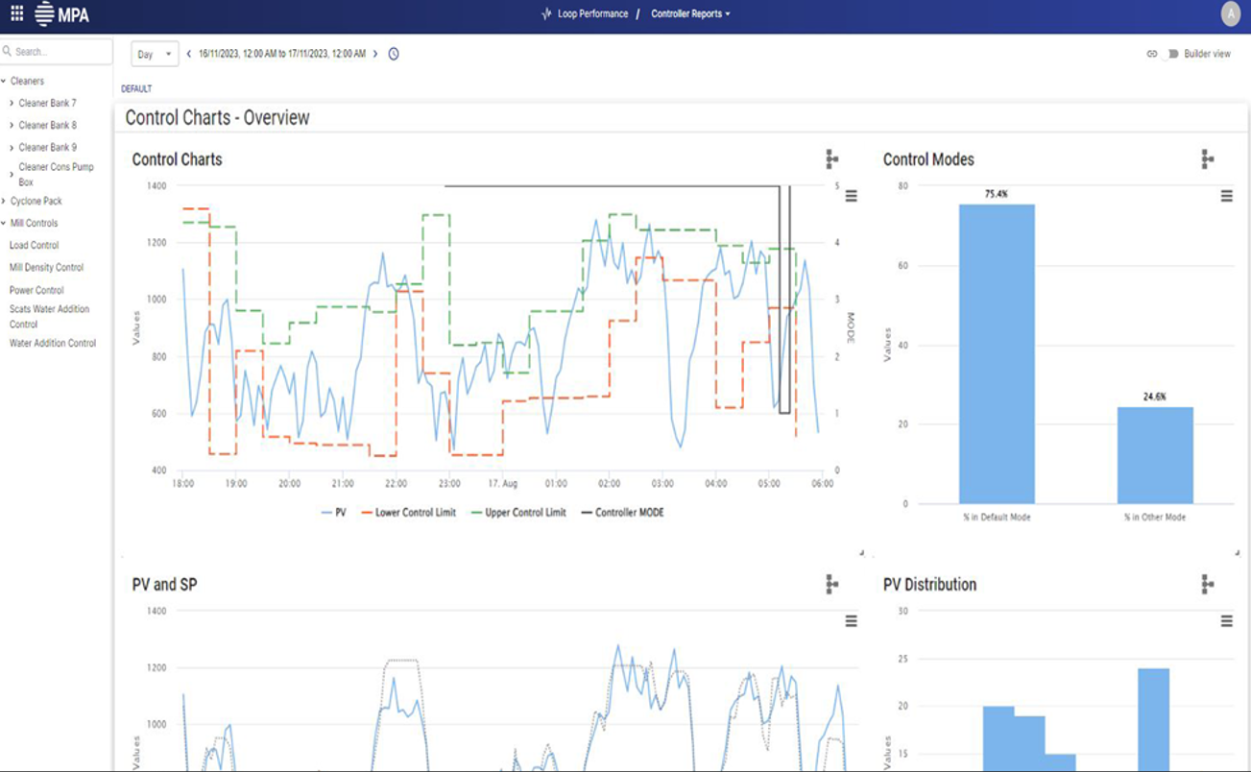Click the link icon beside Builder view
Viewport: 1251px width, 772px height.
tap(1152, 54)
